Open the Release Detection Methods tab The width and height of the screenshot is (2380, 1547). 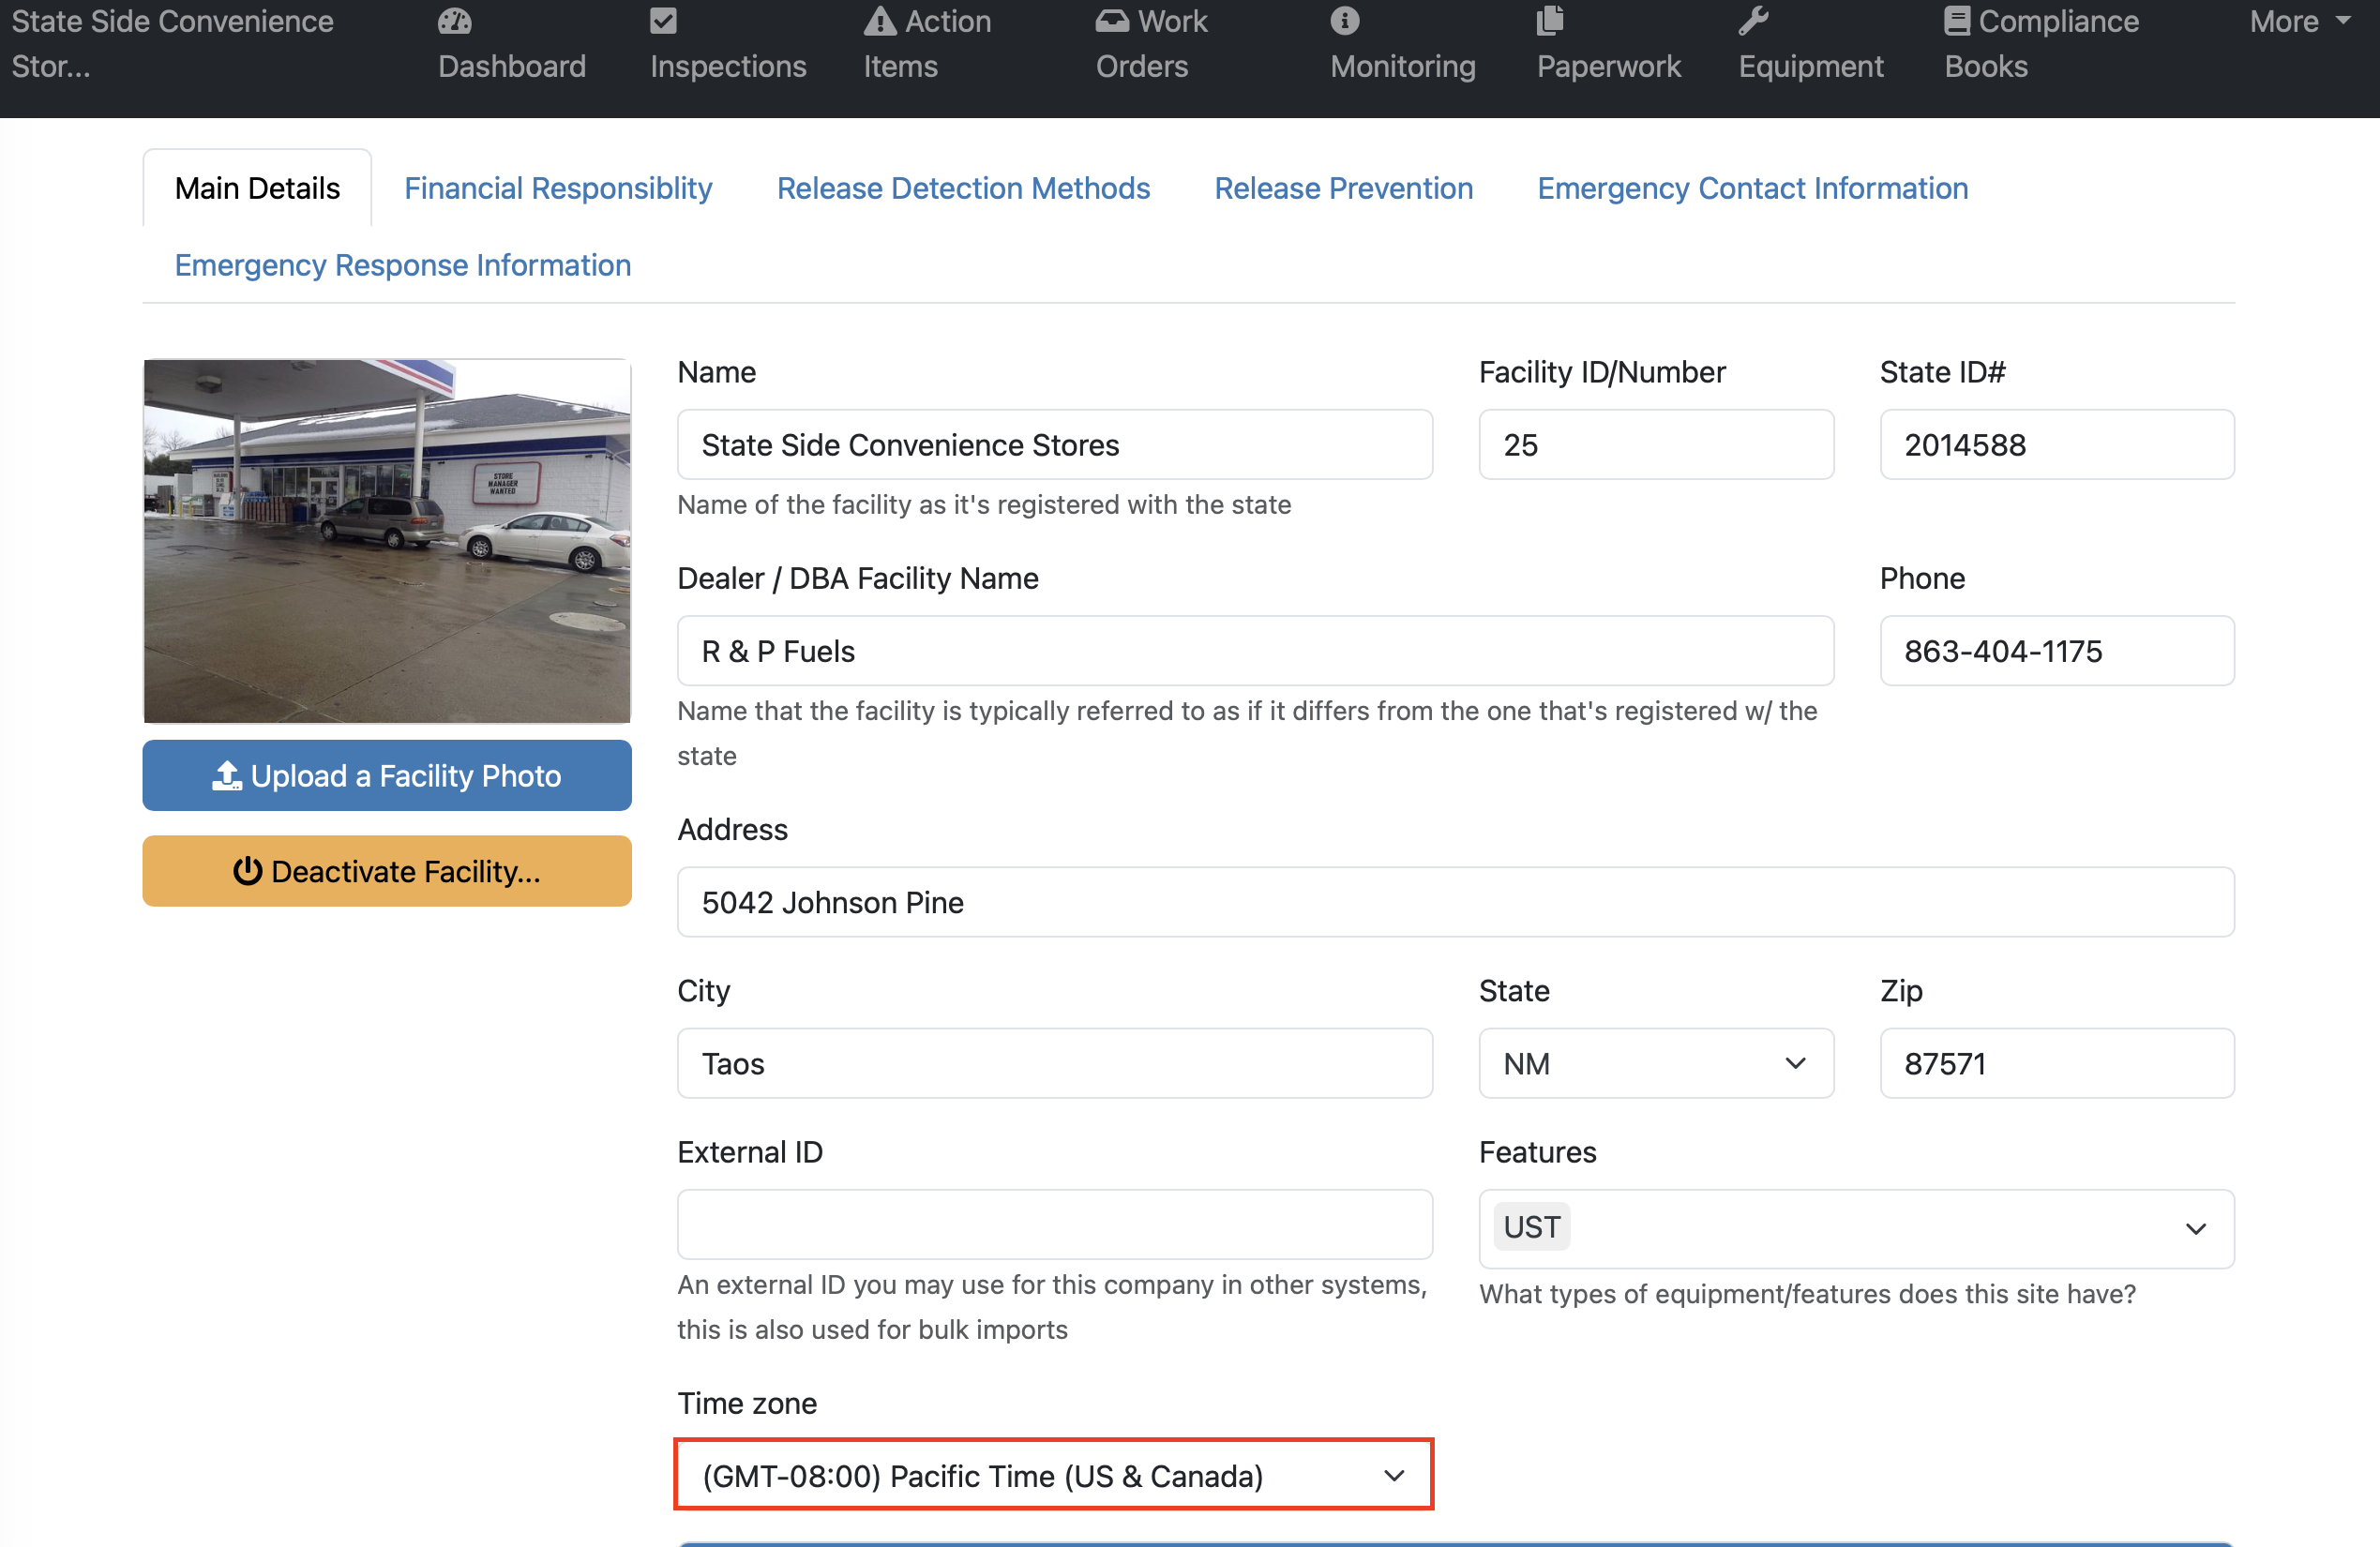(963, 188)
